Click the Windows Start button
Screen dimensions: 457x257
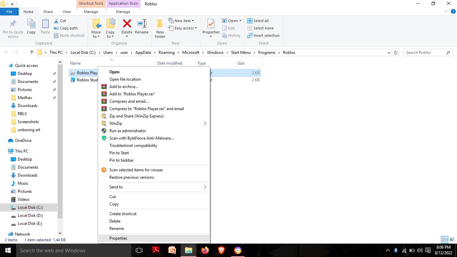tap(8, 250)
